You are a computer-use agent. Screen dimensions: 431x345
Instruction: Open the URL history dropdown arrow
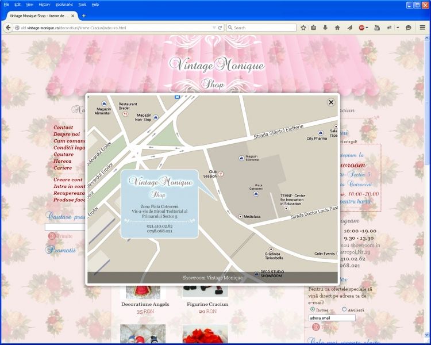213,28
